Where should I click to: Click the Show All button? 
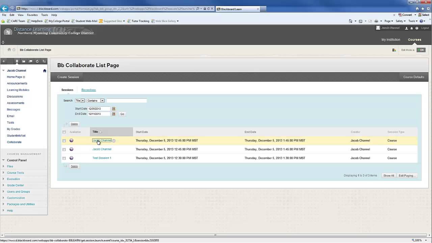coord(388,175)
